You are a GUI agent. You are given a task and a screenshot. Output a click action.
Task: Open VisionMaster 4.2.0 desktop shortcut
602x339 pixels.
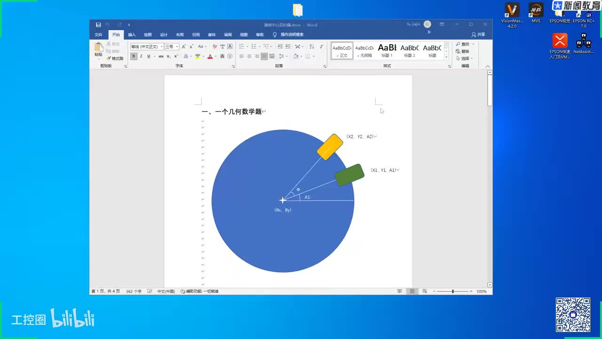[512, 16]
